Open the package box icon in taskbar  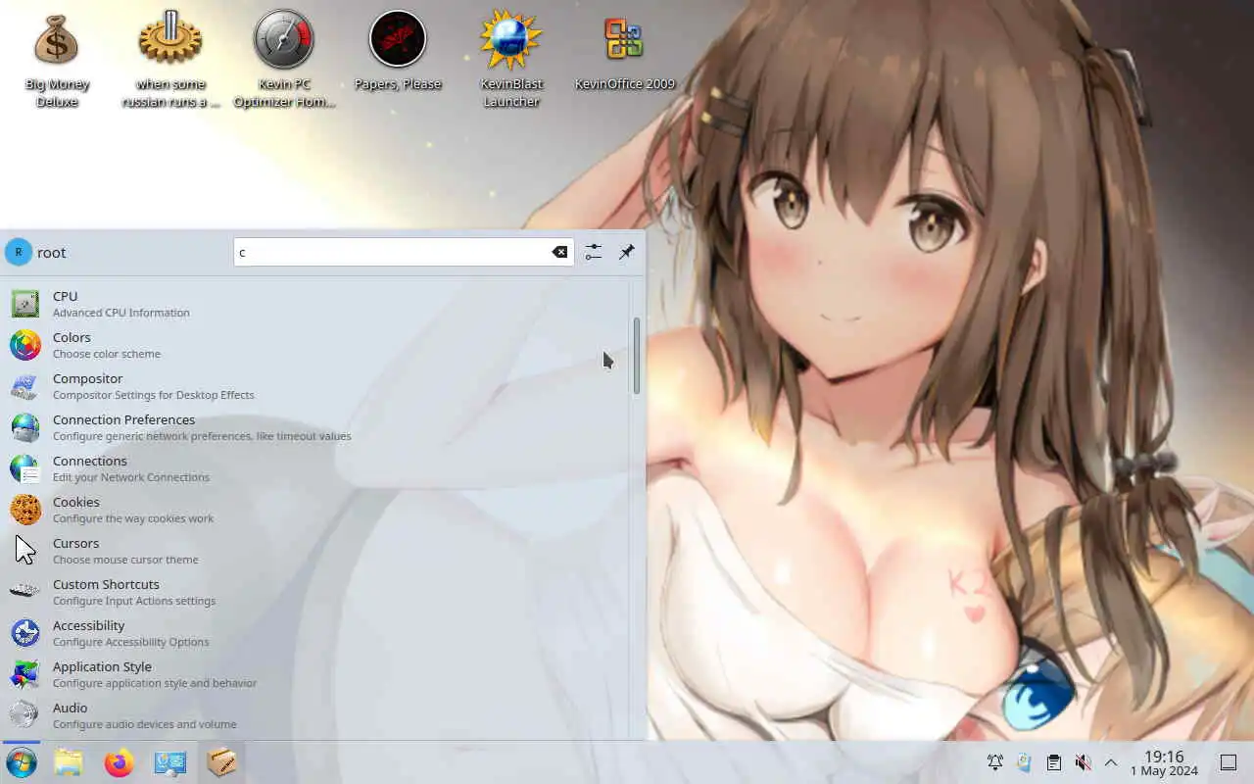click(221, 762)
